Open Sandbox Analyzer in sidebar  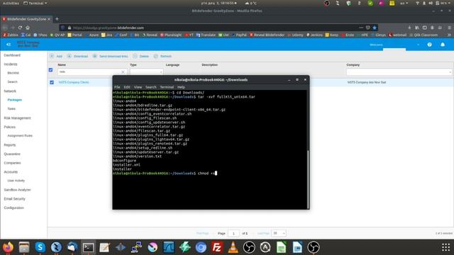coord(17,190)
